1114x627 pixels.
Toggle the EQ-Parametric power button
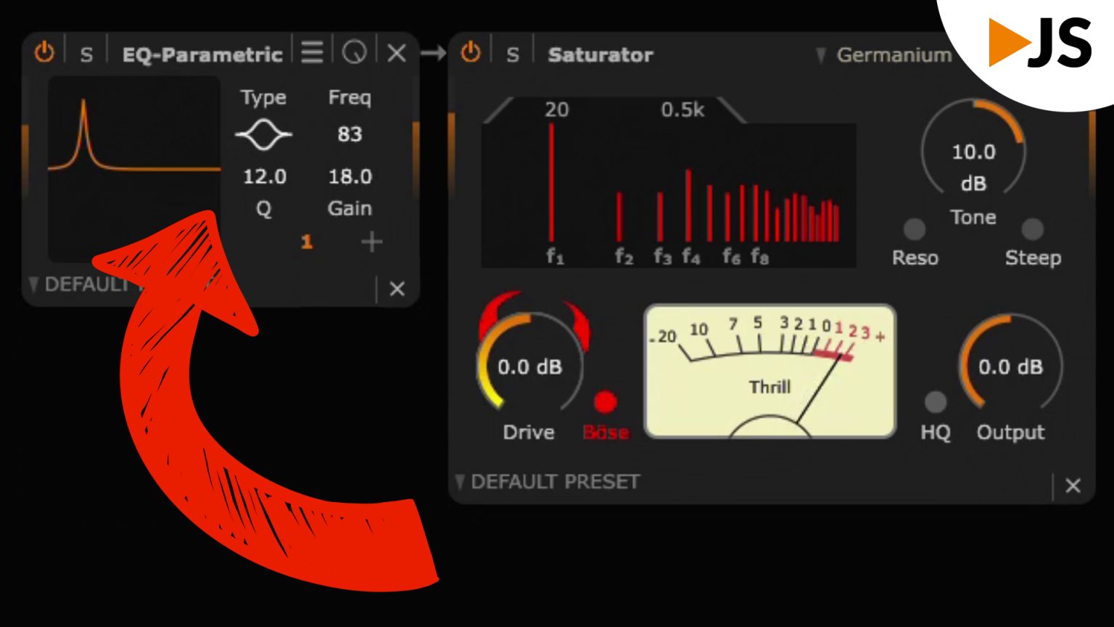click(44, 53)
